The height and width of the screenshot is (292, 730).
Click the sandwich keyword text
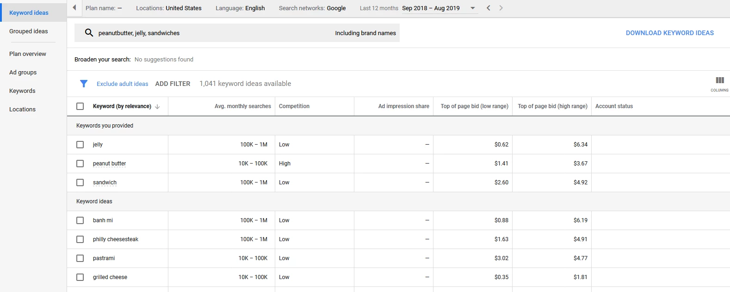tap(105, 182)
